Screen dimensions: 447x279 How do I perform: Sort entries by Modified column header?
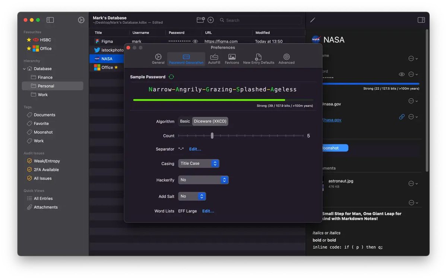263,33
